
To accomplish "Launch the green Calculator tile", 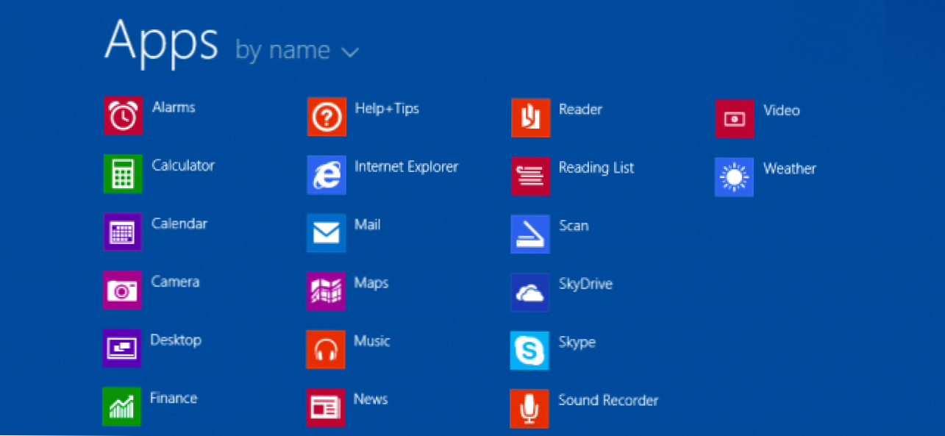I will pos(123,174).
